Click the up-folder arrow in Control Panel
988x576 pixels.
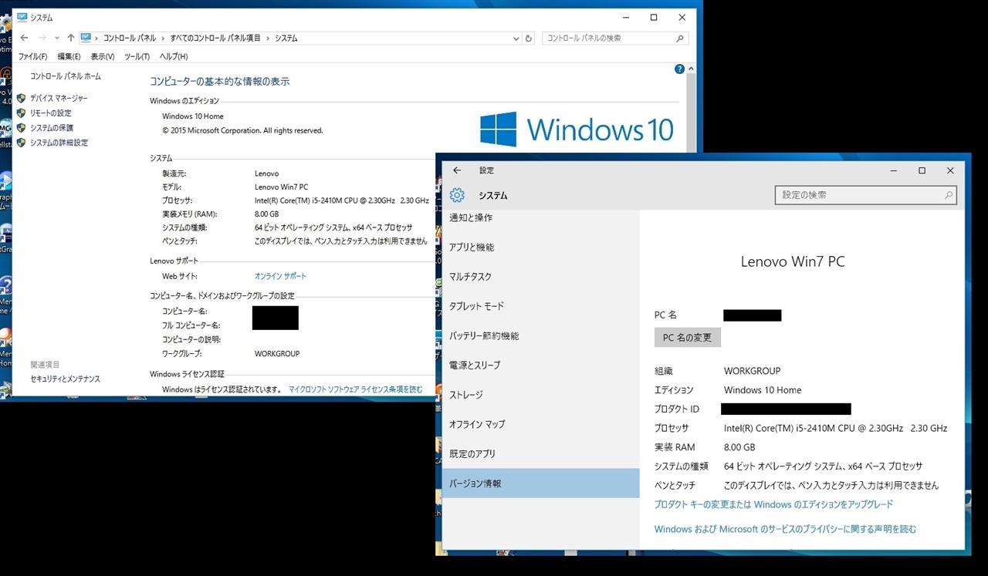71,38
